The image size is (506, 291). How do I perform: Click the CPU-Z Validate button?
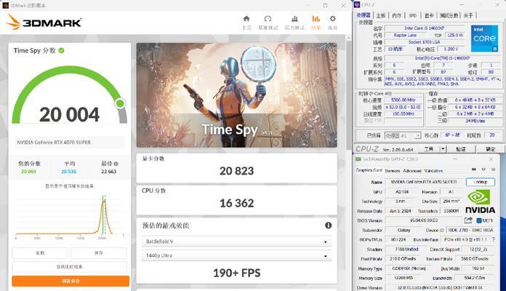[x=461, y=149]
